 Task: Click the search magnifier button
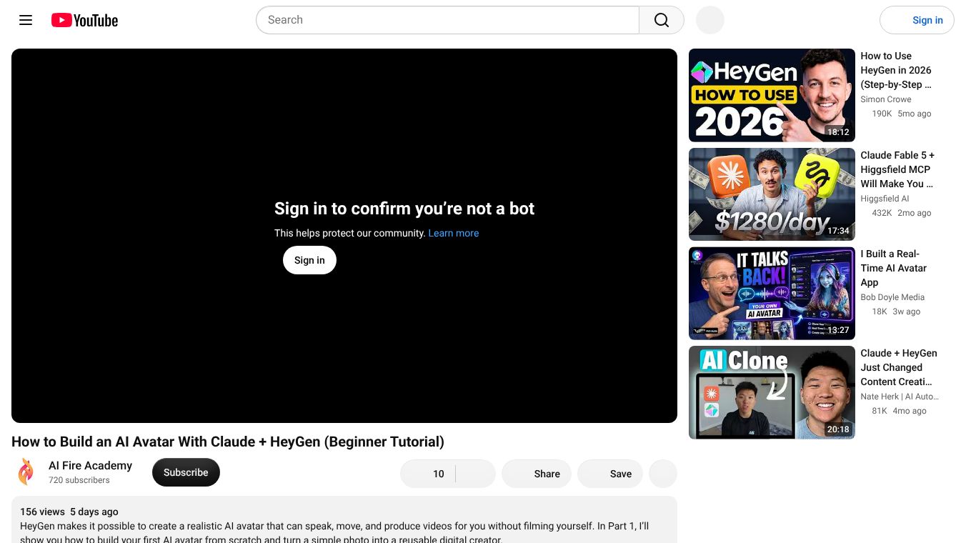tap(662, 20)
